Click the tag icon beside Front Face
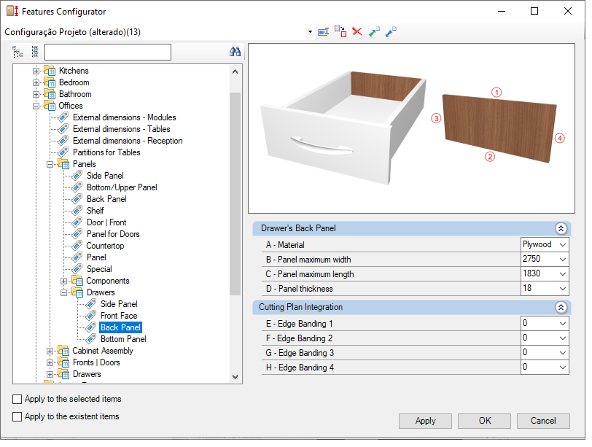The height and width of the screenshot is (447, 592). pos(91,316)
